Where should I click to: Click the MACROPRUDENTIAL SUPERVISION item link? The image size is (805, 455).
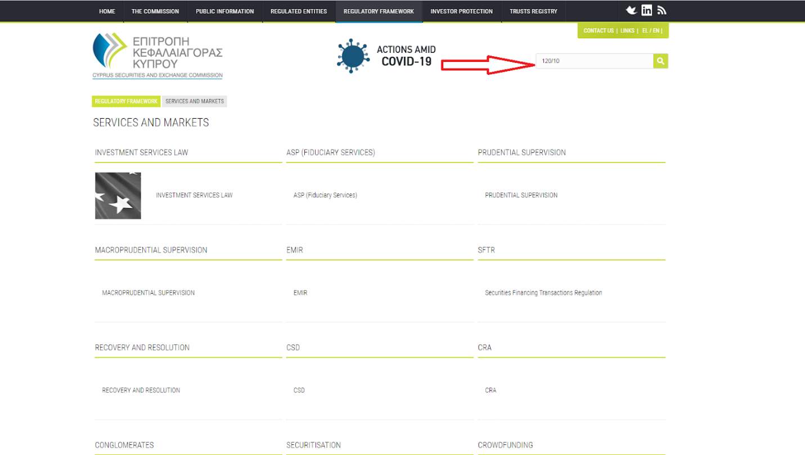pyautogui.click(x=149, y=292)
